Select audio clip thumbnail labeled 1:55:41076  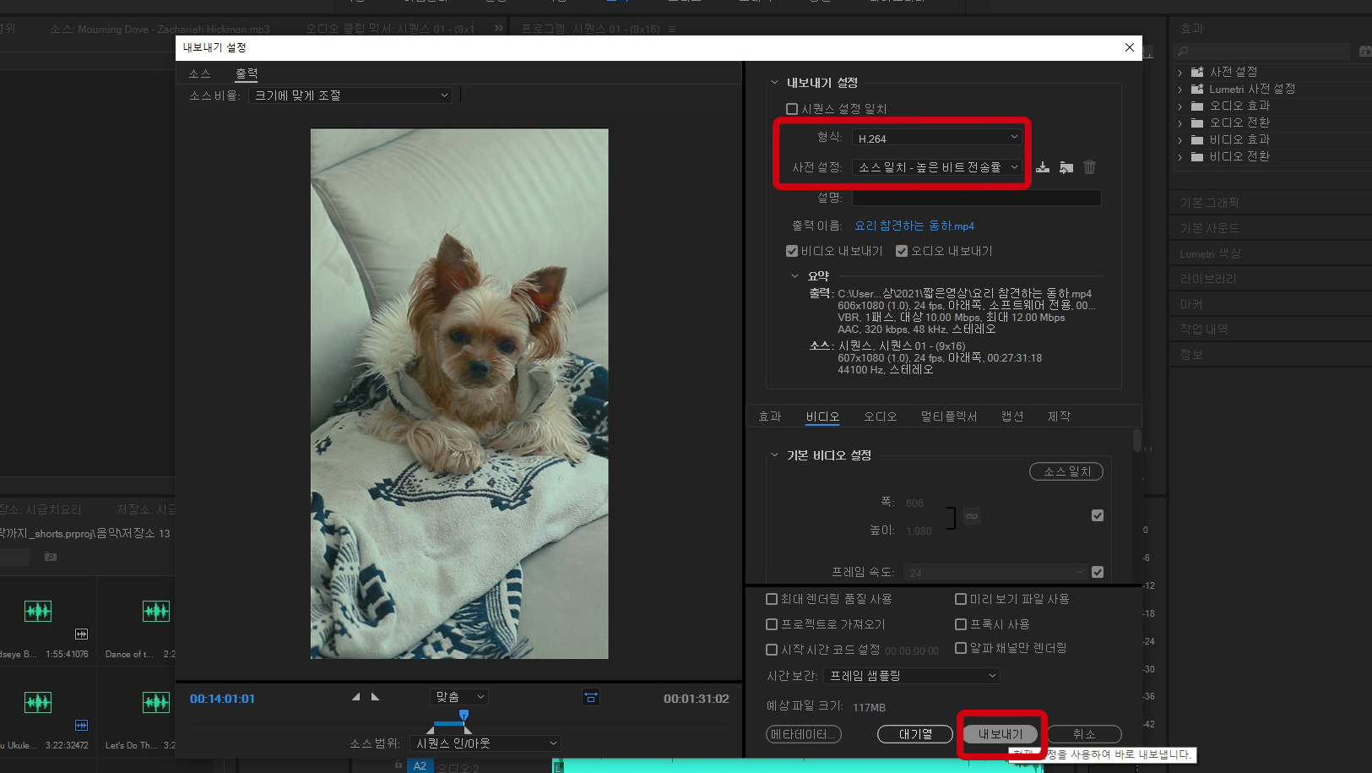tap(38, 611)
